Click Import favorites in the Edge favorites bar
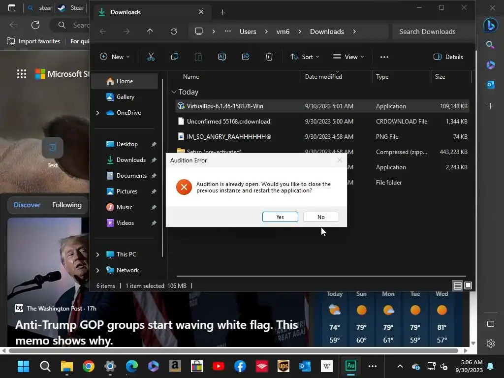 (x=34, y=41)
